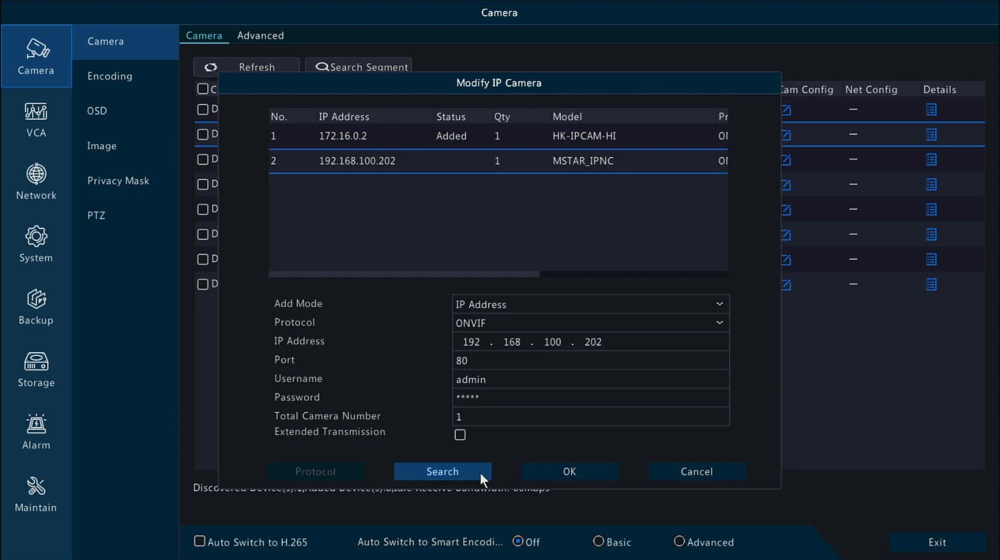Open System settings from the sidebar
Image resolution: width=1000 pixels, height=560 pixels.
click(36, 245)
